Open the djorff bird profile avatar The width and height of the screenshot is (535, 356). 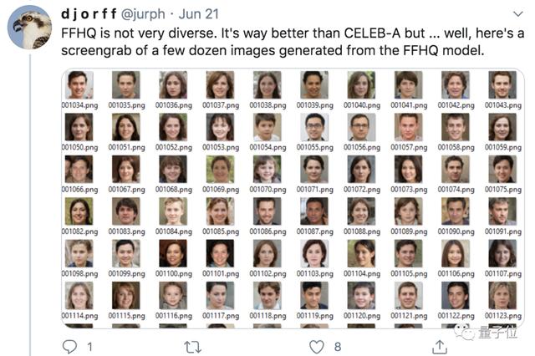[30, 28]
